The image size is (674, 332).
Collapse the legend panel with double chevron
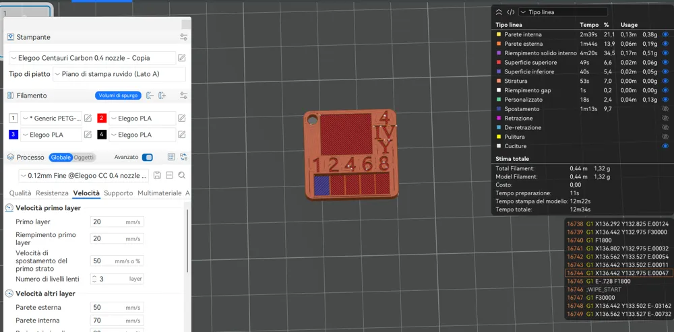coord(499,12)
